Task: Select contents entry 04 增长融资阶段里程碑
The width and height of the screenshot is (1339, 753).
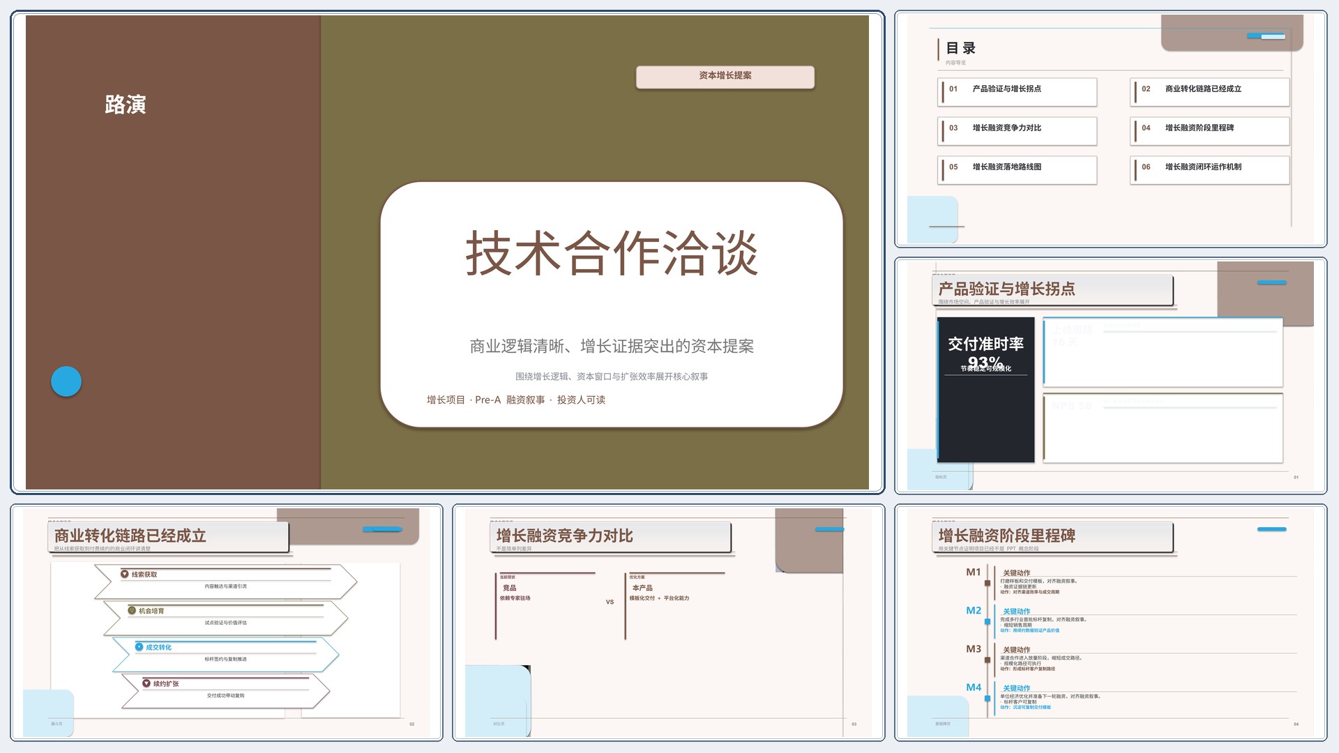Action: 1210,130
